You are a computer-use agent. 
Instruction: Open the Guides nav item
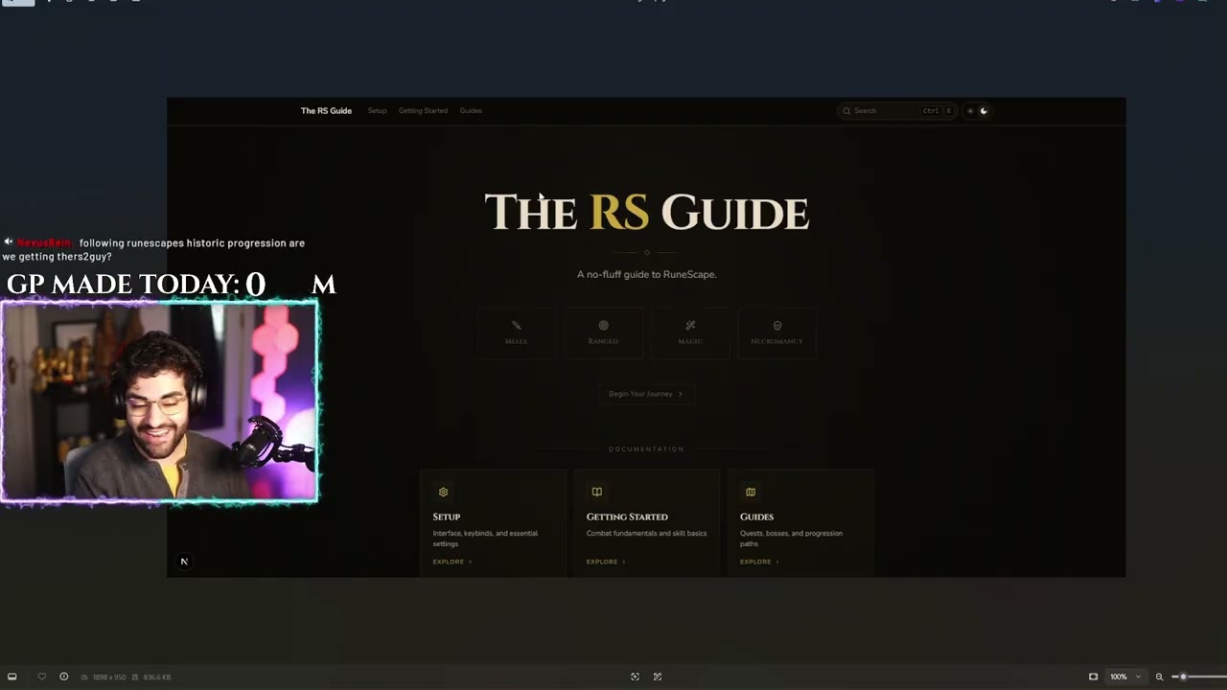[471, 111]
